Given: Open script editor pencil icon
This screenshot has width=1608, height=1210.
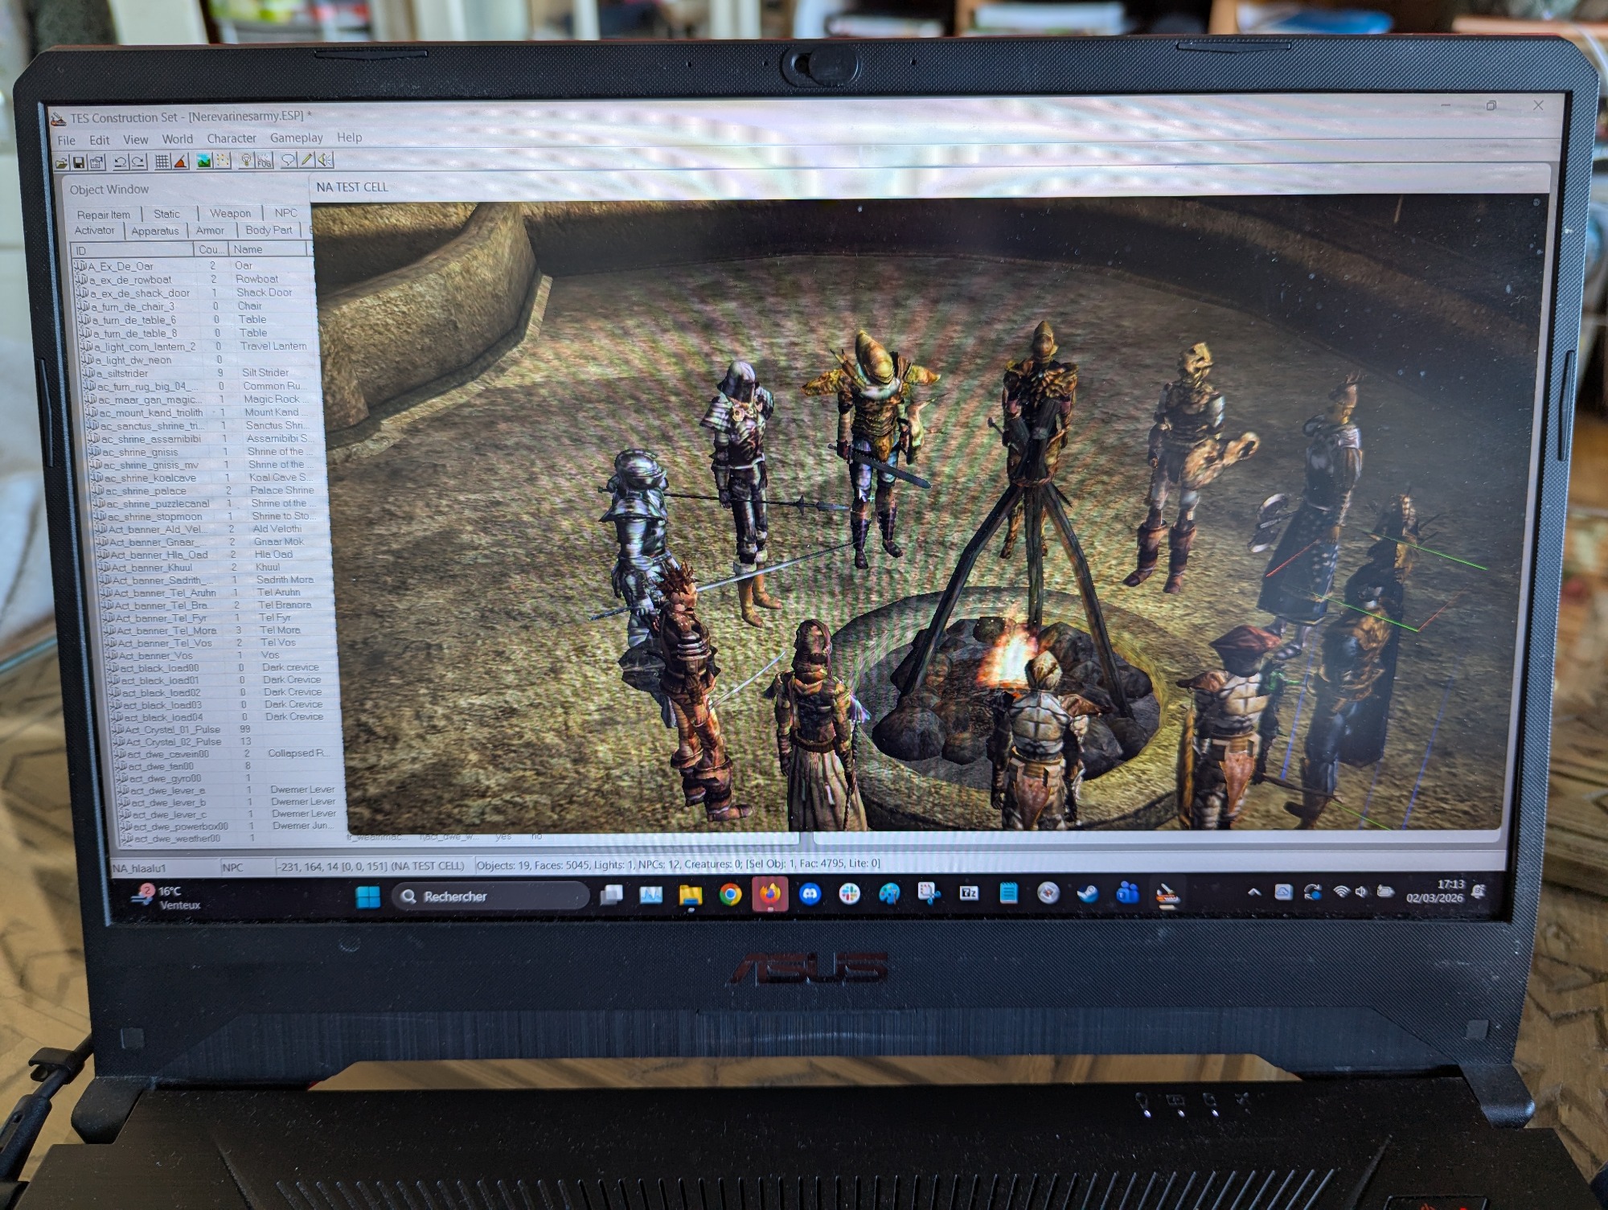Looking at the screenshot, I should coord(306,160).
